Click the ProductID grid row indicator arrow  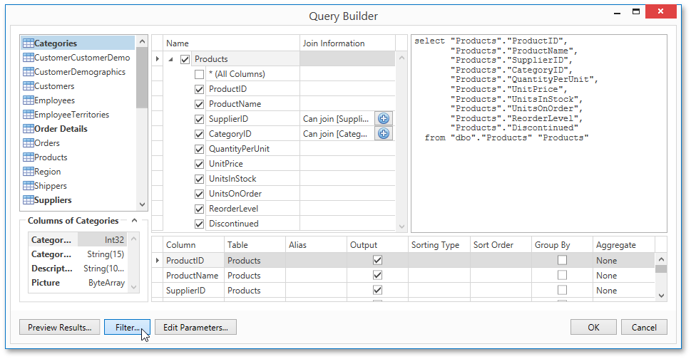[158, 261]
